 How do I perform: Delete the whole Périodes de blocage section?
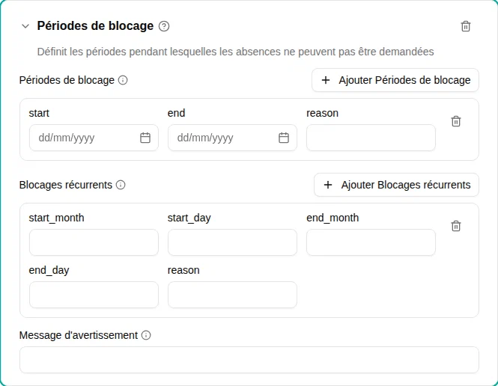(x=466, y=26)
